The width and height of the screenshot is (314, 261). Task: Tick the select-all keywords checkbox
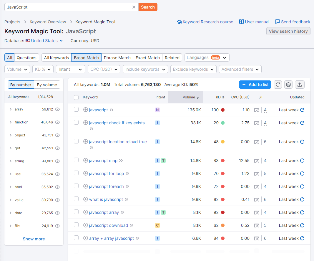76,98
